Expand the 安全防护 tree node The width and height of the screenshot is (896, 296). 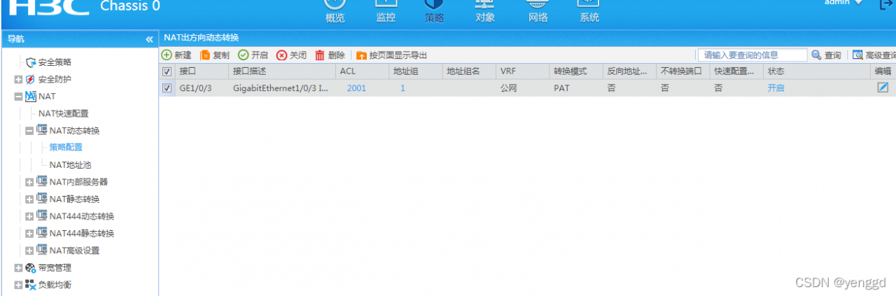(18, 79)
